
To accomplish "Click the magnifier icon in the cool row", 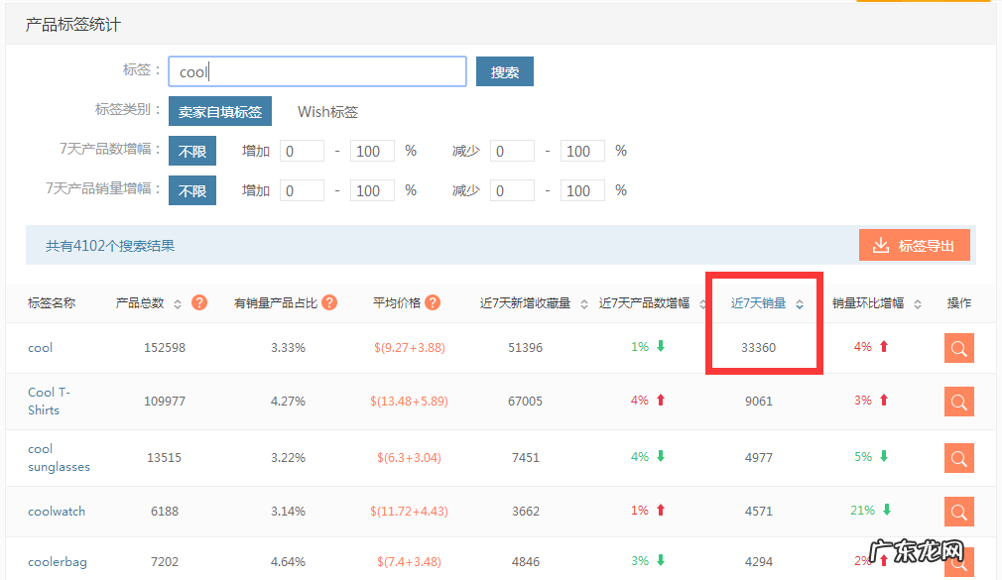I will (x=957, y=348).
